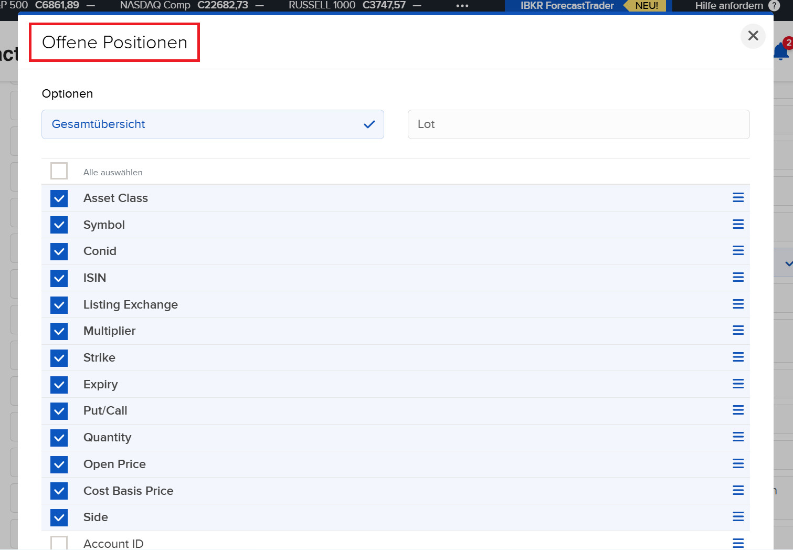Image resolution: width=793 pixels, height=550 pixels.
Task: Click the Side row reorder handle
Action: click(x=738, y=516)
